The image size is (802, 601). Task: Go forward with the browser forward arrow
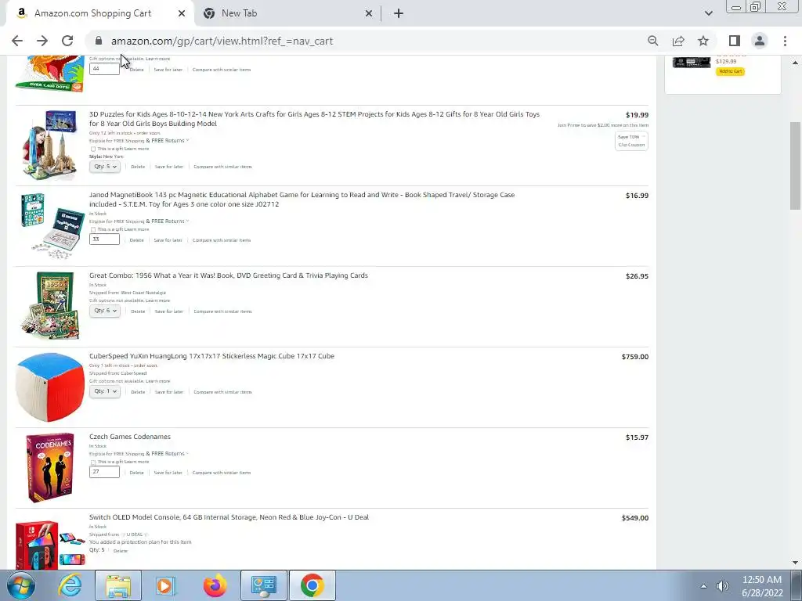click(42, 41)
